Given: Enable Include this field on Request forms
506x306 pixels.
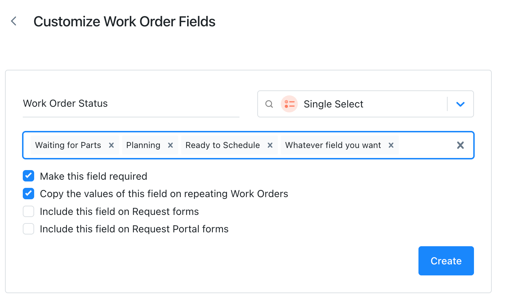Looking at the screenshot, I should click(x=28, y=211).
